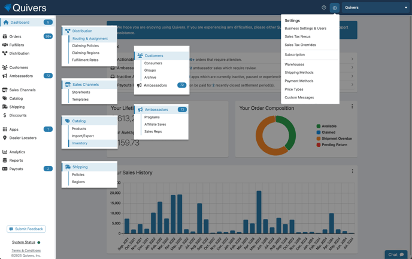This screenshot has width=412, height=259.
Task: Select Products under Catalog
Action: tap(79, 128)
